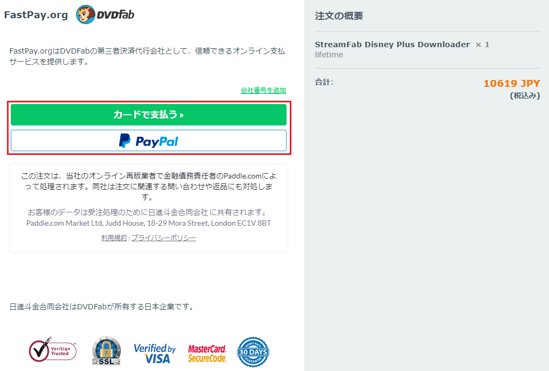Click the VeriSign Trusted badge
The width and height of the screenshot is (549, 371).
(53, 350)
